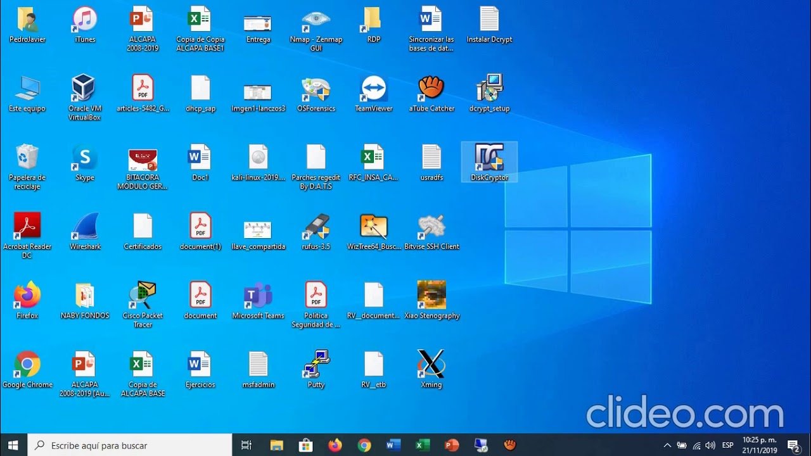Select the document(1) PDF file

[x=200, y=232]
